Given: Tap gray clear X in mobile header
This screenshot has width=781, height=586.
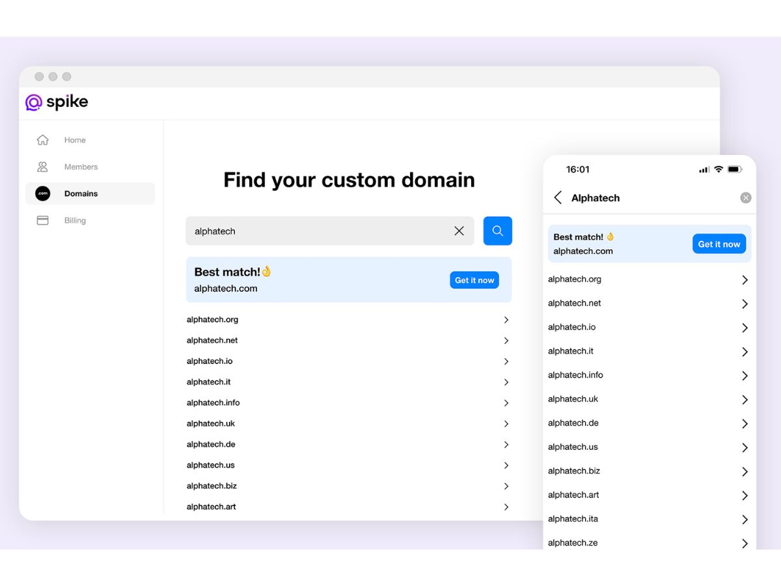Looking at the screenshot, I should pos(746,198).
